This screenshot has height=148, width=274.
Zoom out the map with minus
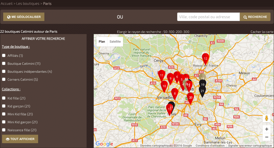267,137
